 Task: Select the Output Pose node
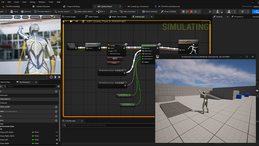tap(188, 47)
